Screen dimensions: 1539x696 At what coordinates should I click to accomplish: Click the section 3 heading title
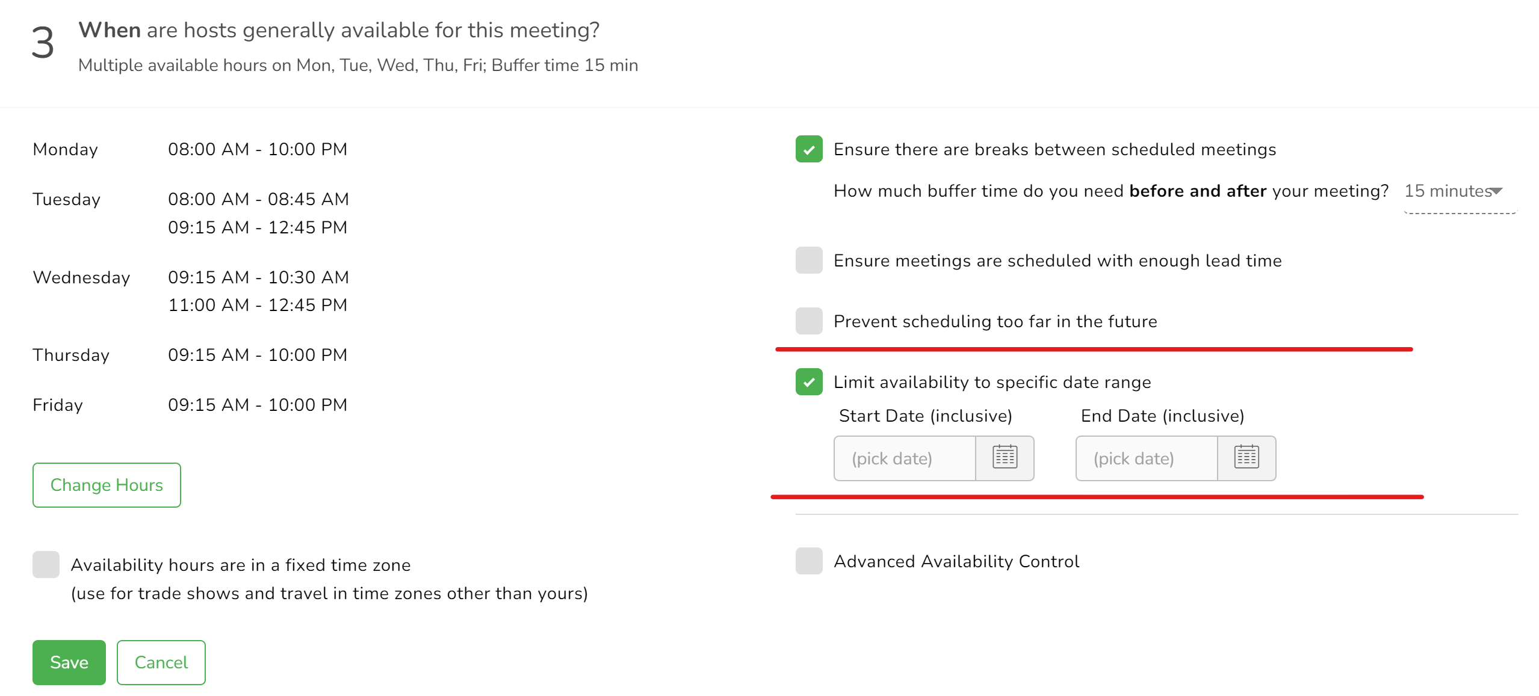339,30
